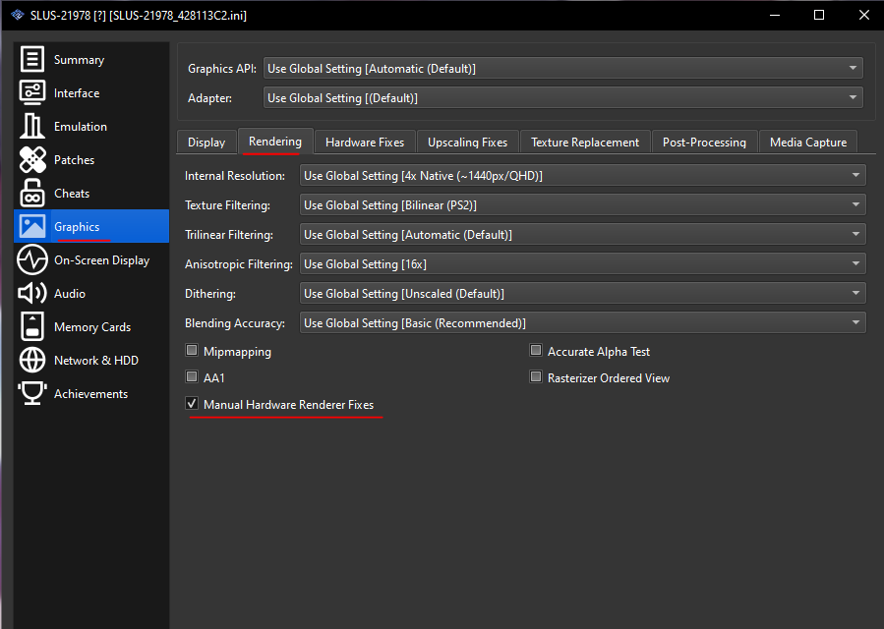Screen dimensions: 884x629
Task: Click the Audio label in the sidebar
Action: 70,294
